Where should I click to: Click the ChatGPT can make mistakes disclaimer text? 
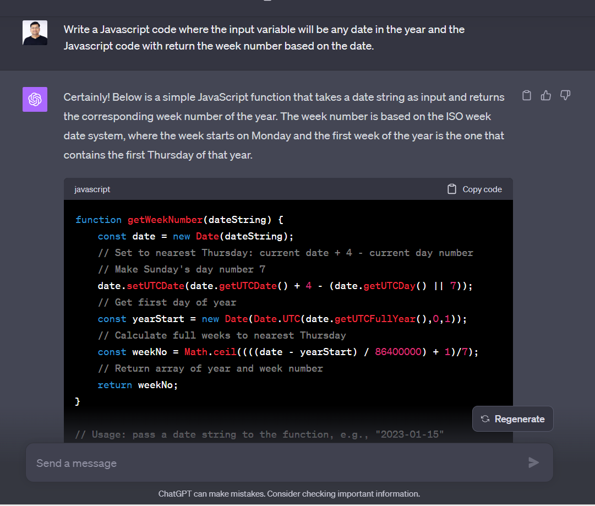[x=289, y=493]
